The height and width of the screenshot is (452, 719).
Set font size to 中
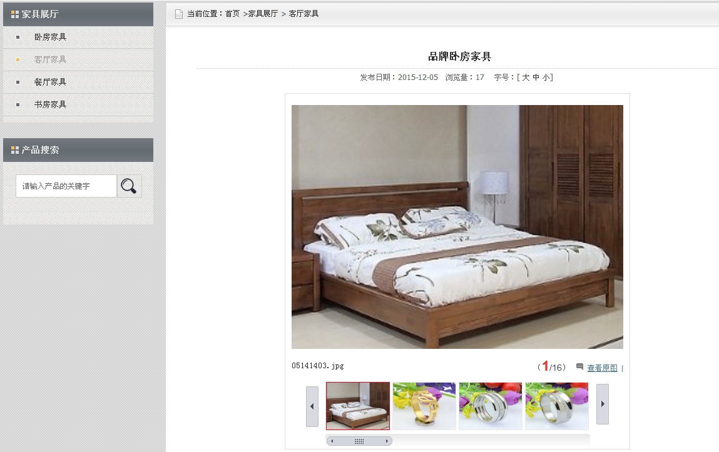tap(536, 78)
